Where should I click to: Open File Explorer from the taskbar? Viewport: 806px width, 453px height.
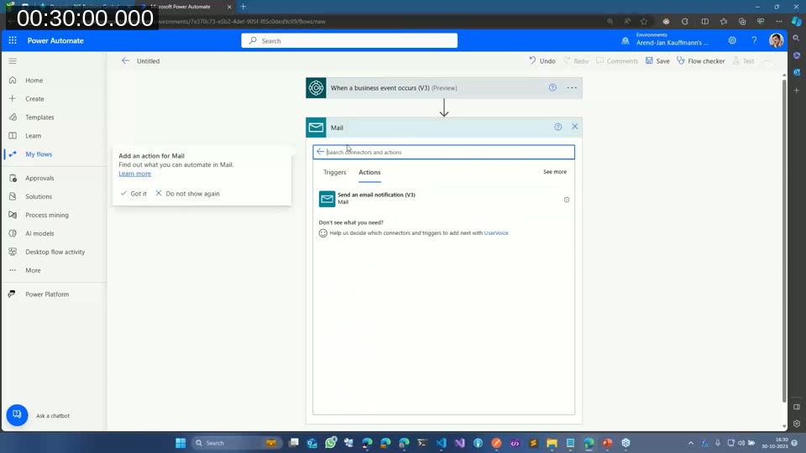point(552,443)
